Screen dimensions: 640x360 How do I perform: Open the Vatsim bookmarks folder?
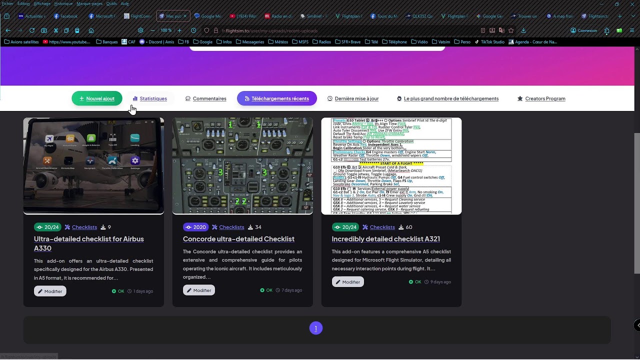pyautogui.click(x=440, y=42)
